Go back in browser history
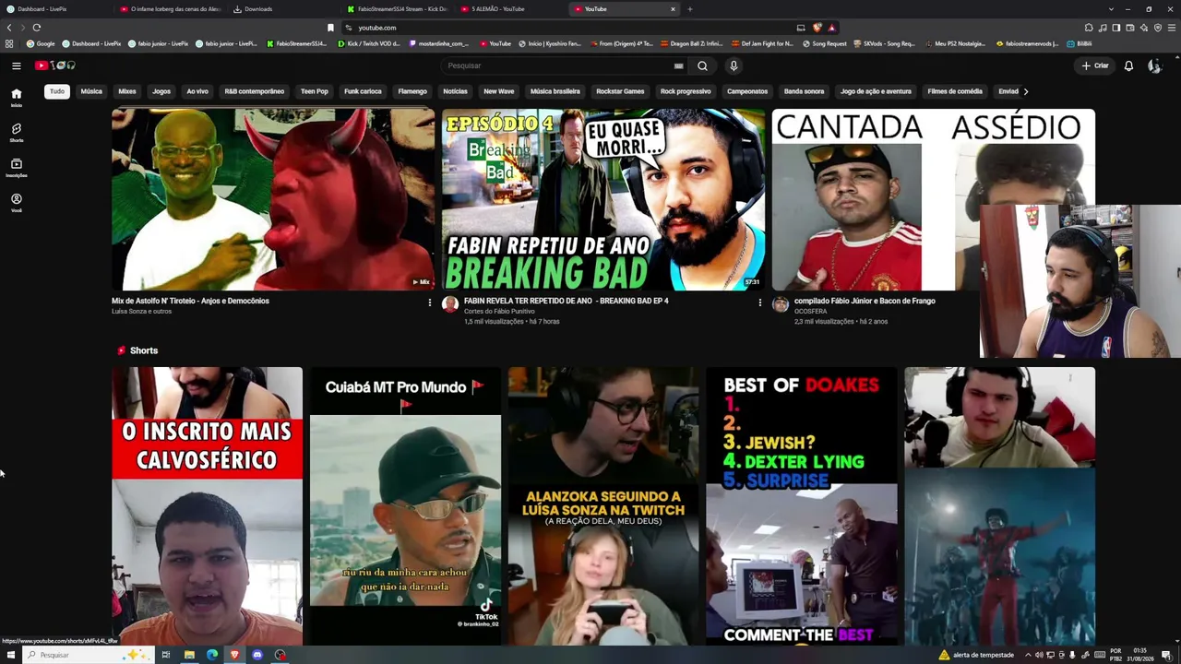 (x=9, y=28)
